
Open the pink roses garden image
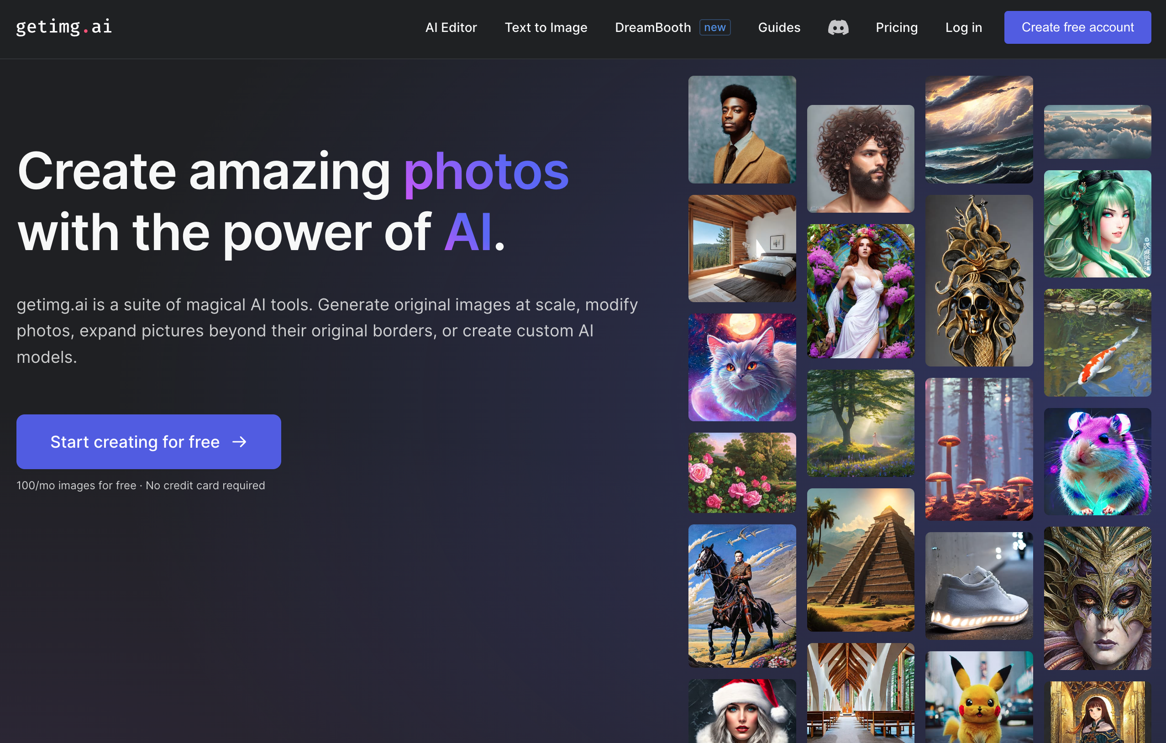(x=742, y=473)
